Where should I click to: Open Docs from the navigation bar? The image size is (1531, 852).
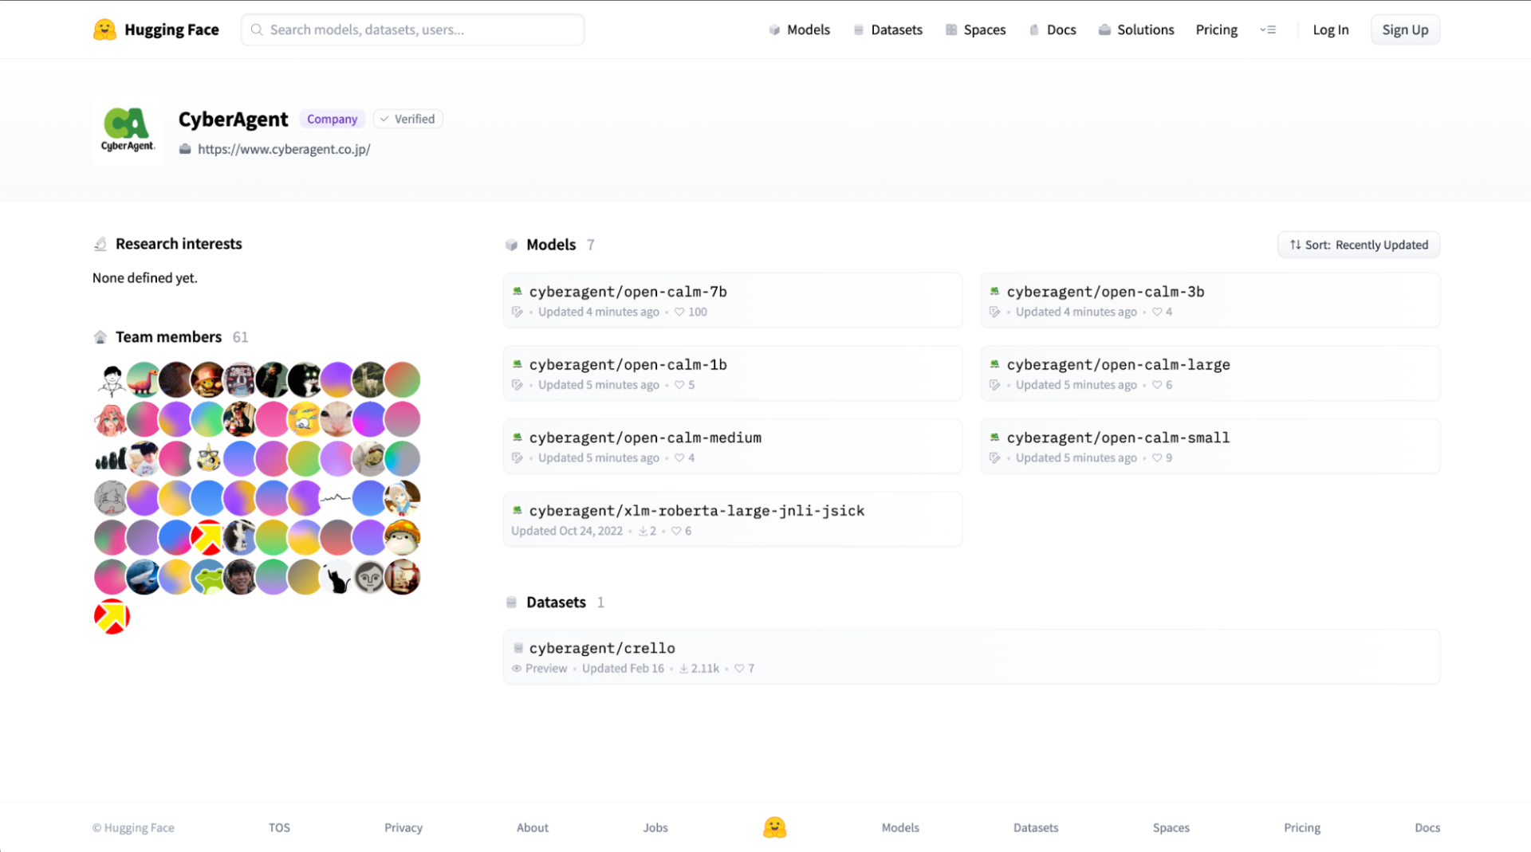(1061, 29)
